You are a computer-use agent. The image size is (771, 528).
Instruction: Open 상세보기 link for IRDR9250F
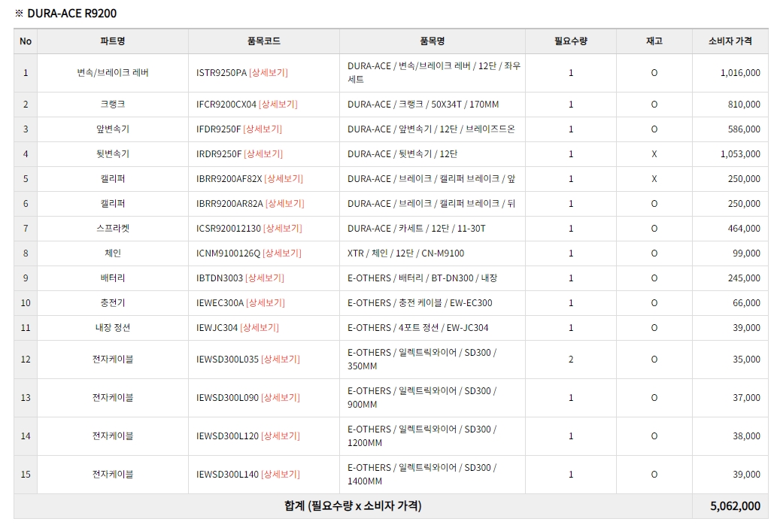pyautogui.click(x=263, y=154)
